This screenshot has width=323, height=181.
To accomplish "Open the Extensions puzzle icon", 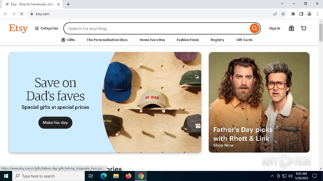I will tap(293, 14).
